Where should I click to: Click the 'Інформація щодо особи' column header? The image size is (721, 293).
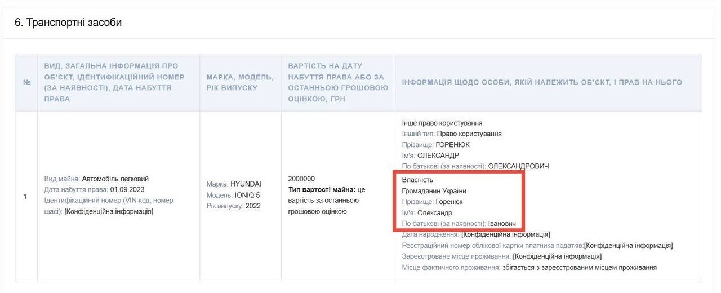point(542,82)
